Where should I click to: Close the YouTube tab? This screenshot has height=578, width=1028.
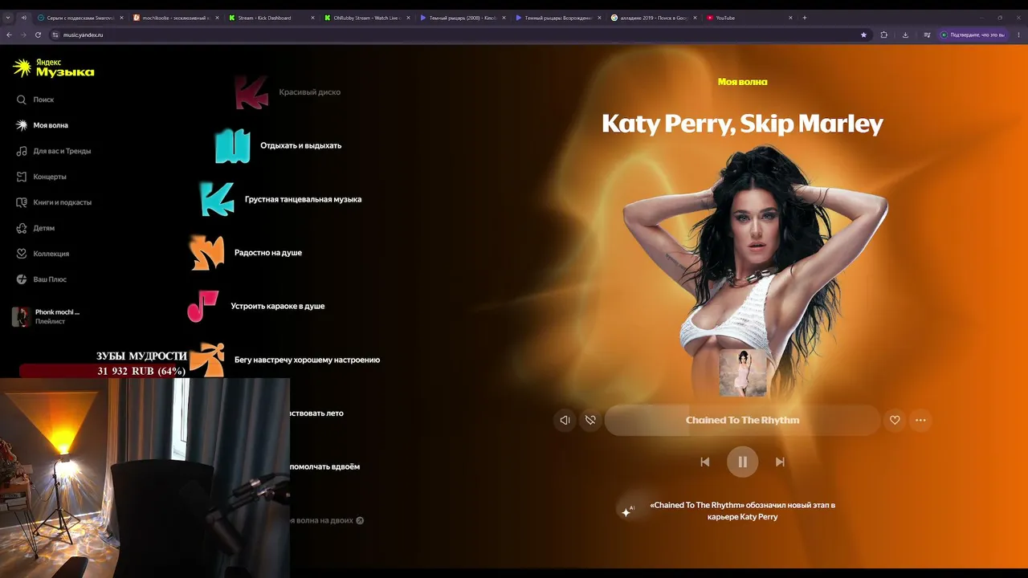click(x=790, y=18)
